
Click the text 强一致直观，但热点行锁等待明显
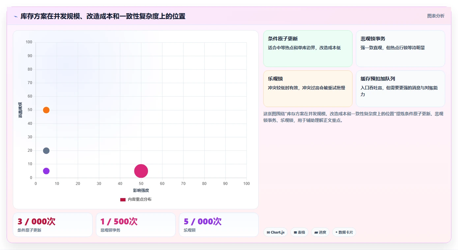click(x=392, y=48)
